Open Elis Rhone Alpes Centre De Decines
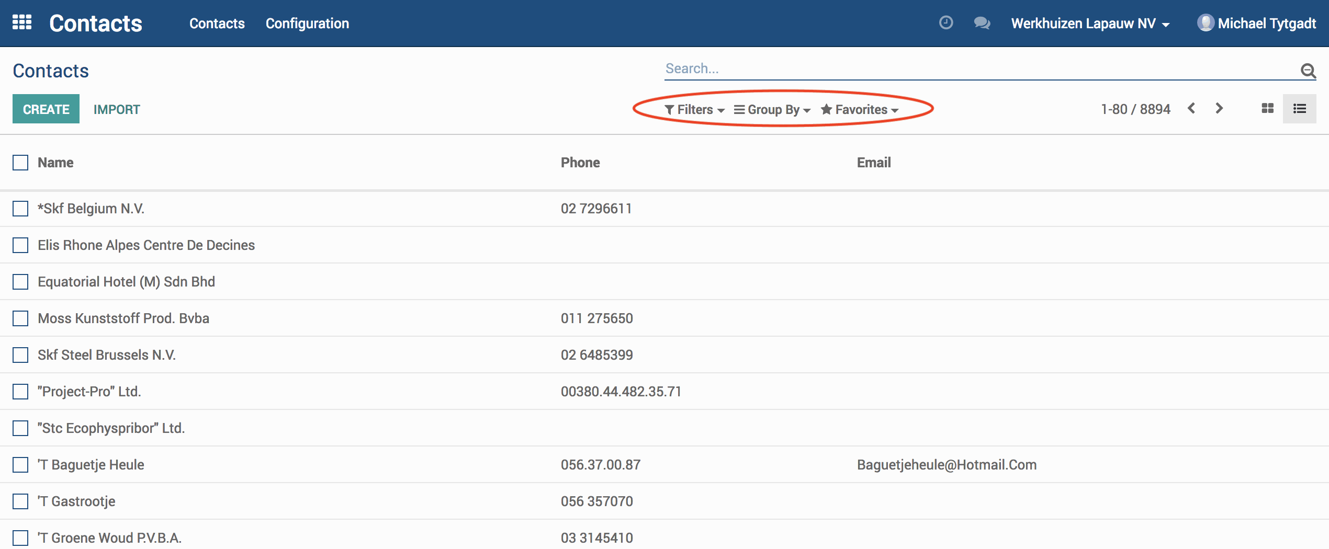Image resolution: width=1329 pixels, height=549 pixels. tap(146, 245)
